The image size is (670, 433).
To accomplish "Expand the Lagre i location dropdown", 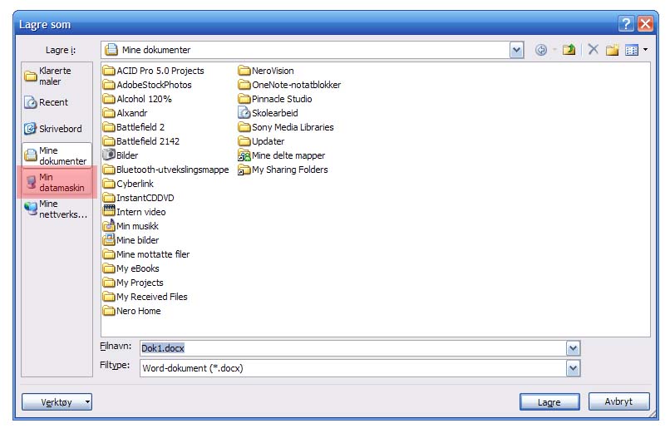I will coord(516,50).
